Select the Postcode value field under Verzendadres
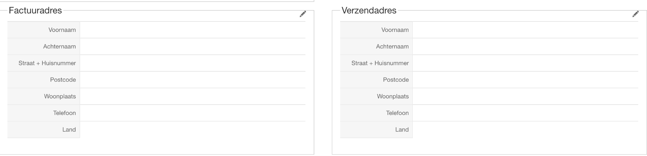Viewport: 647px width, 156px height. click(x=525, y=80)
